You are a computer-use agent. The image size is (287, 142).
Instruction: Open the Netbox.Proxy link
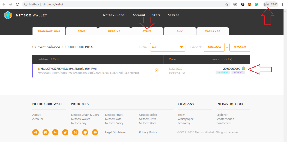click(114, 123)
